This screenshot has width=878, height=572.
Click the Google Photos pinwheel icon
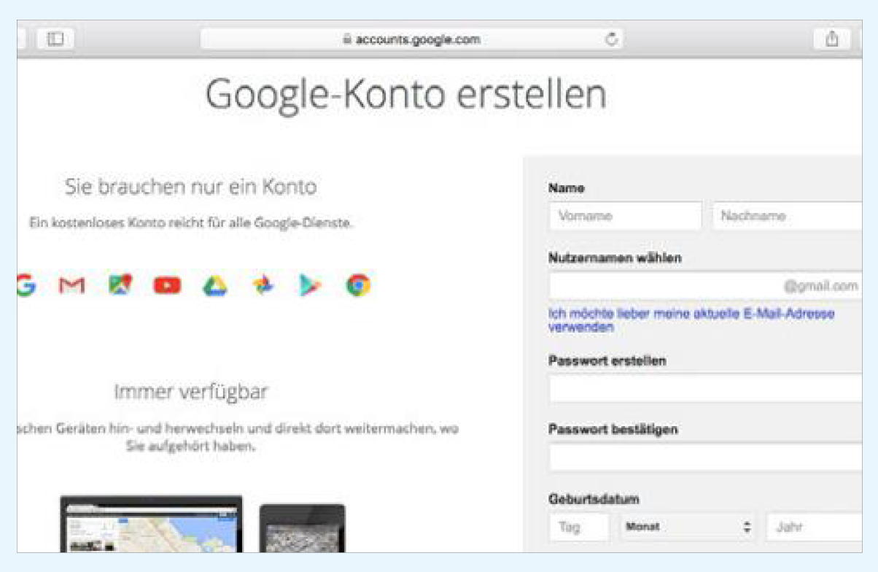coord(264,285)
